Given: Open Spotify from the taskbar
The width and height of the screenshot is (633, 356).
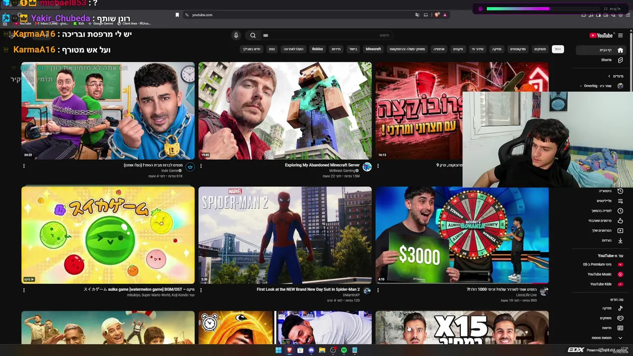Looking at the screenshot, I should pyautogui.click(x=344, y=350).
